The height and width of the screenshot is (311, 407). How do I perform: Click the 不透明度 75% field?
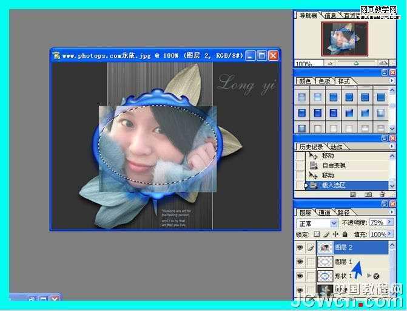378,222
